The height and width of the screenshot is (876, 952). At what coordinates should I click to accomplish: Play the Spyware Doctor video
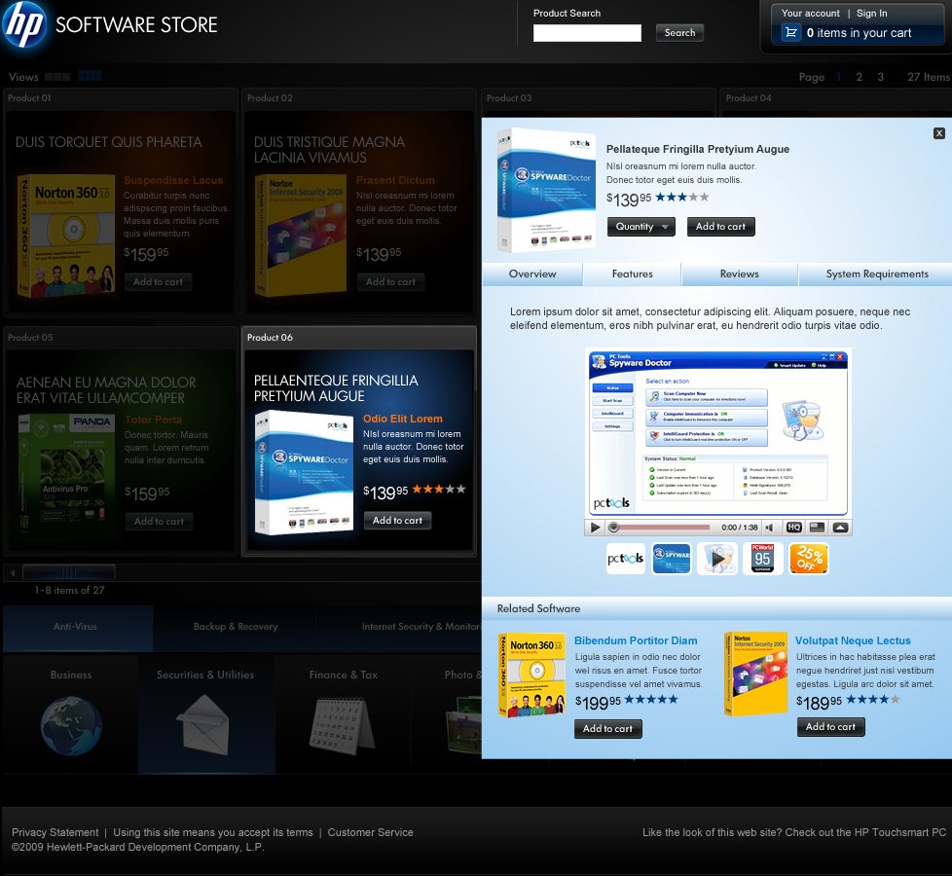(x=595, y=528)
